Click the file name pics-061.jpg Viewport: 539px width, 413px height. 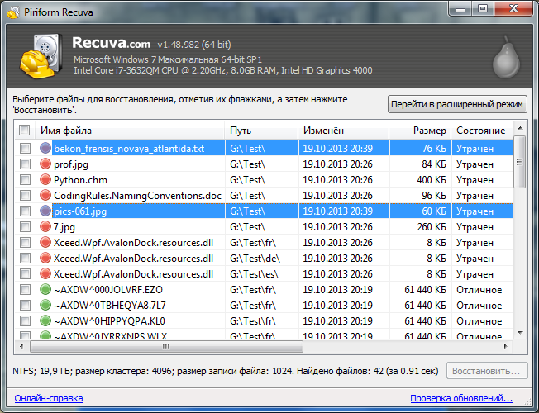tap(80, 211)
